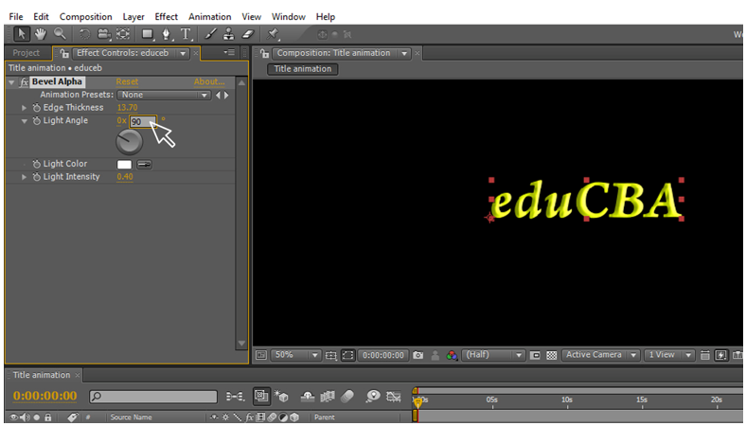Click the Draft 3D icon
This screenshot has height=426, width=746.
(x=281, y=396)
